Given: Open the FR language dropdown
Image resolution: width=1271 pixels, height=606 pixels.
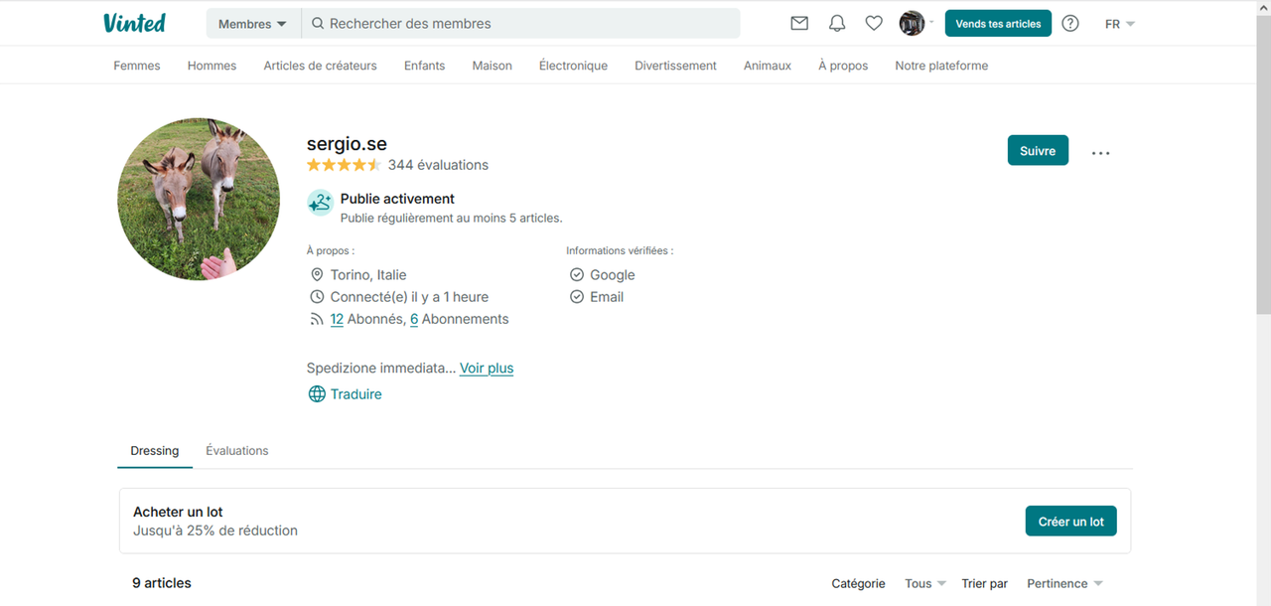Looking at the screenshot, I should (x=1119, y=24).
